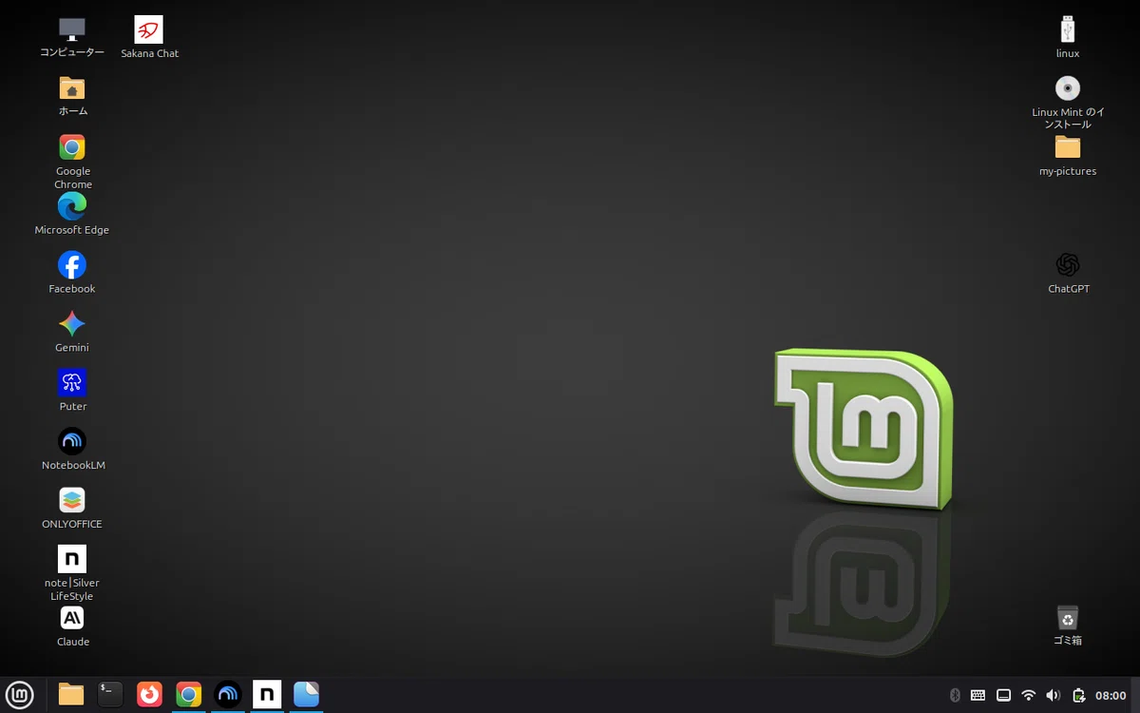The height and width of the screenshot is (713, 1140).
Task: Switch to blue document app in panel
Action: (306, 695)
